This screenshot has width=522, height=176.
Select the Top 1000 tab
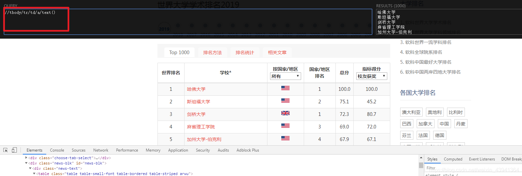click(x=179, y=53)
